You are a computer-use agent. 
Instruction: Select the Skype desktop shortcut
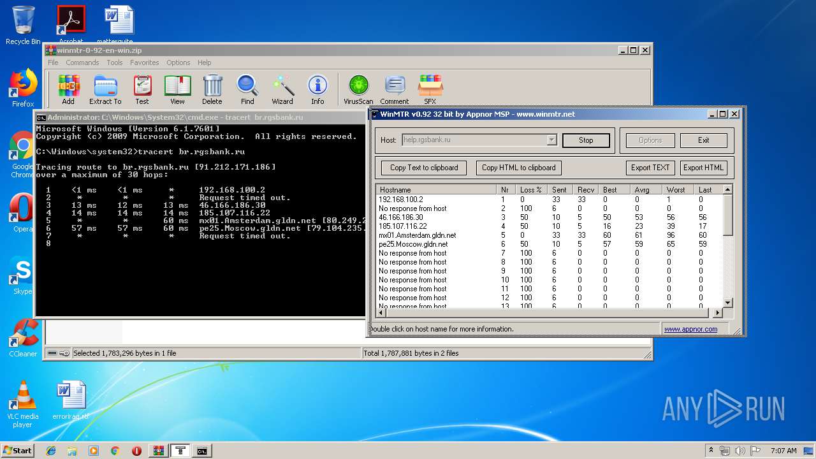click(x=22, y=275)
